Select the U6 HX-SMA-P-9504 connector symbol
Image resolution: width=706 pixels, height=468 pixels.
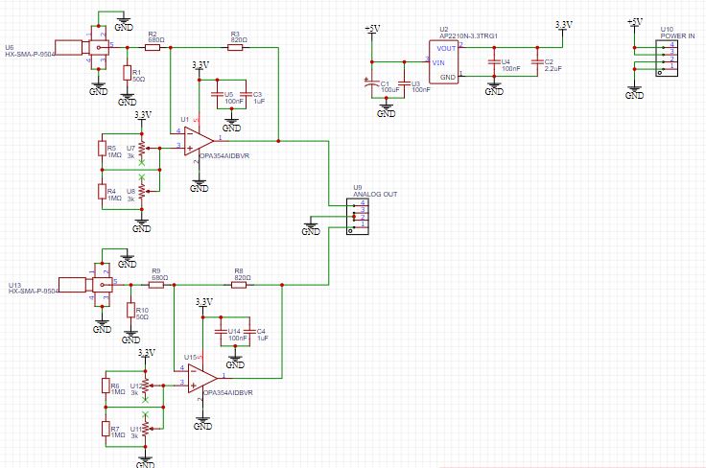pyautogui.click(x=77, y=46)
